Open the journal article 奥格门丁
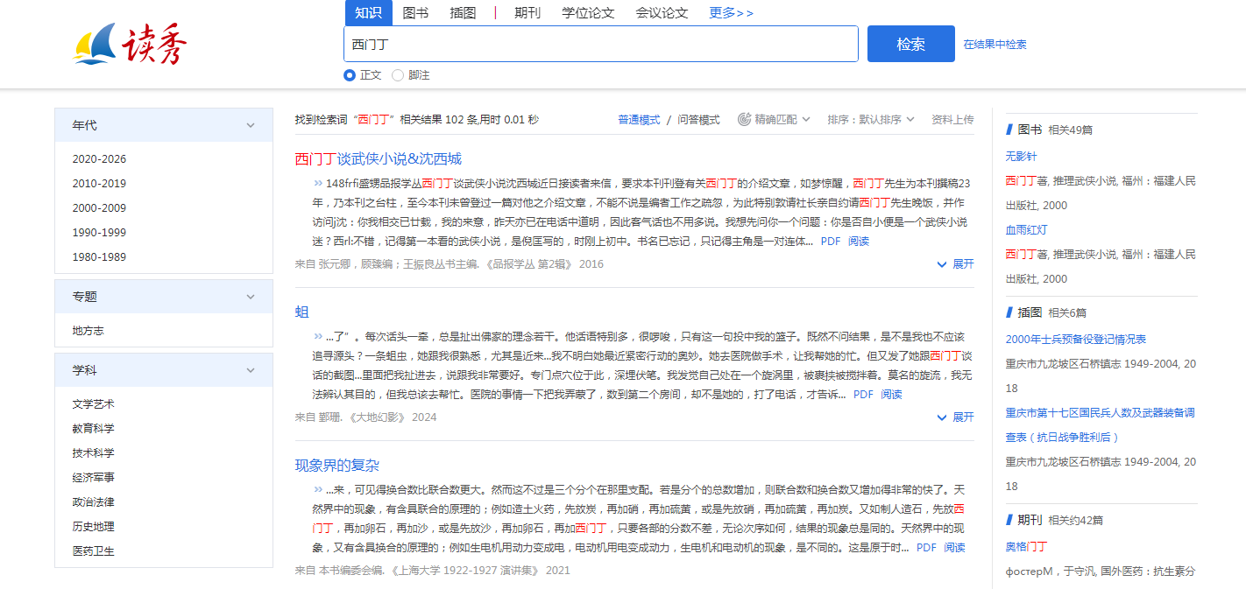1246x589 pixels. (x=1026, y=547)
